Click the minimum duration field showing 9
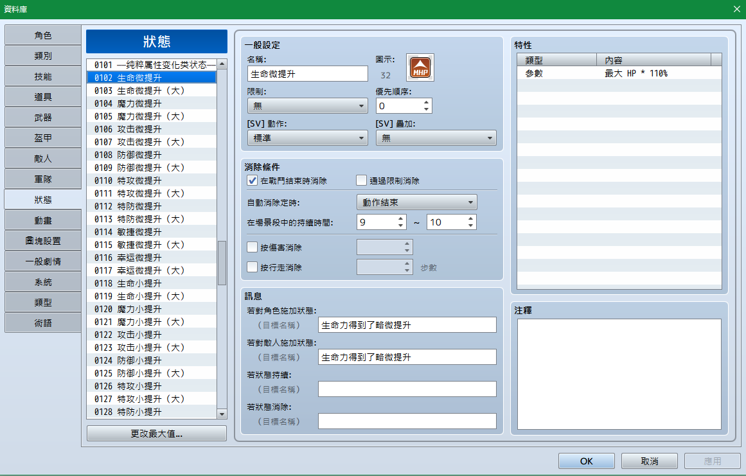This screenshot has height=476, width=746. (x=382, y=222)
